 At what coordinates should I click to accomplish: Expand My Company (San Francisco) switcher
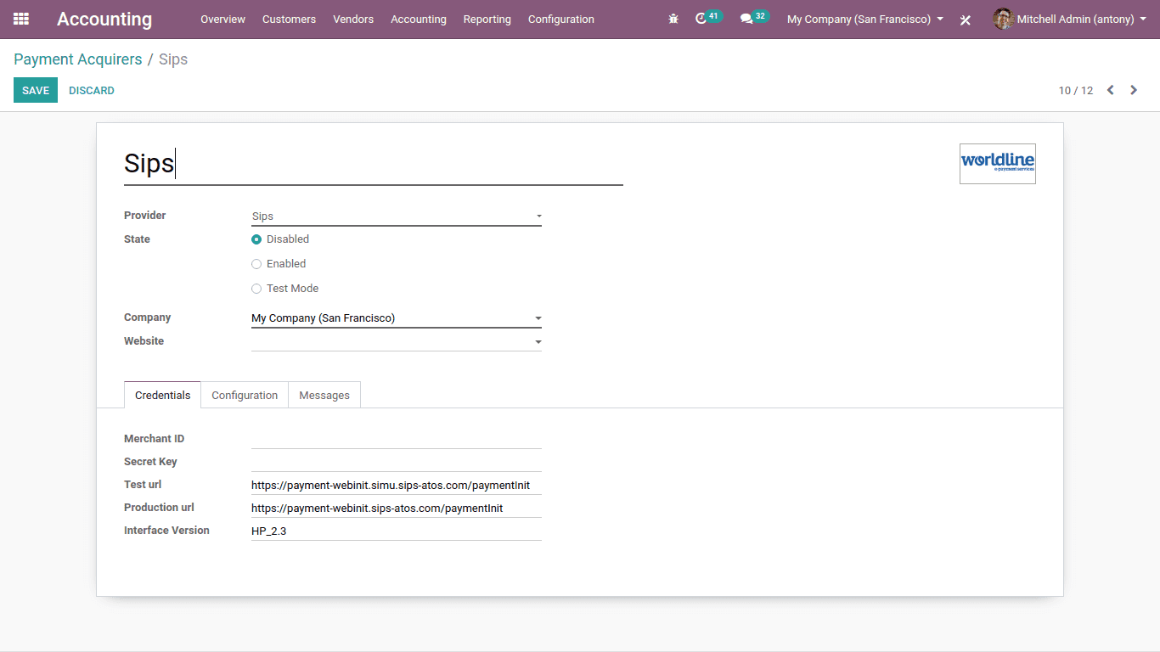[x=865, y=19]
